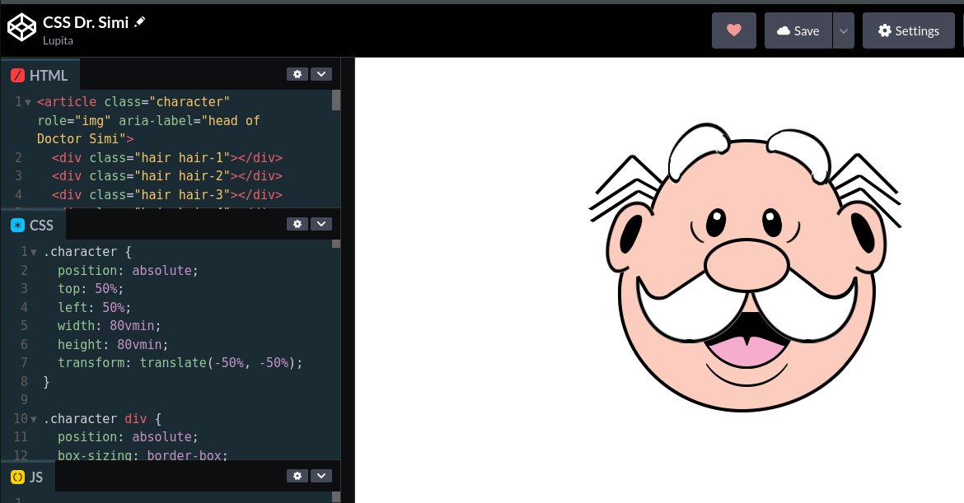
Task: Click the pen title CSS Dr. Simi
Action: tap(86, 22)
